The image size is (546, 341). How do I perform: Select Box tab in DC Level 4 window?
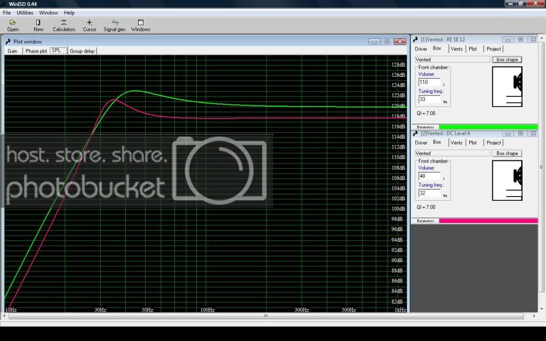coord(437,142)
